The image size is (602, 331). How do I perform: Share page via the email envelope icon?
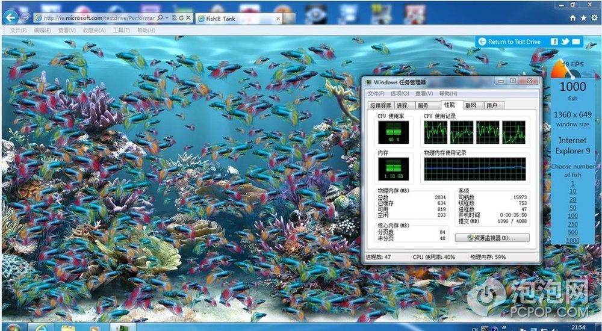tap(576, 42)
